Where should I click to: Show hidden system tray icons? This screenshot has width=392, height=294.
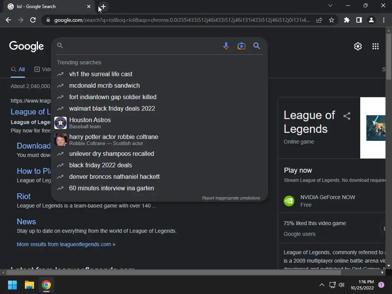pos(322,285)
